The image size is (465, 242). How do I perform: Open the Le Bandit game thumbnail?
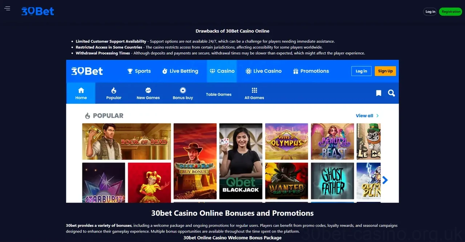369,141
